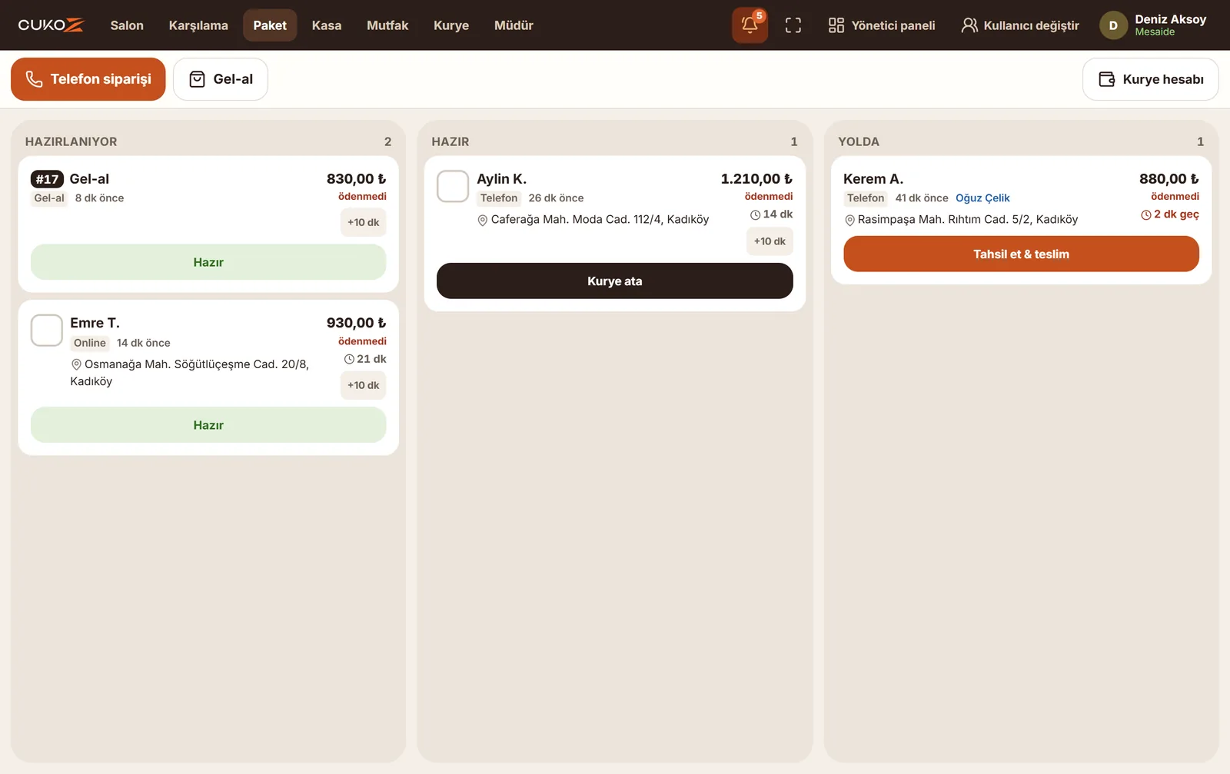Switch to the Mutfak tab
The height and width of the screenshot is (774, 1230).
(x=387, y=25)
